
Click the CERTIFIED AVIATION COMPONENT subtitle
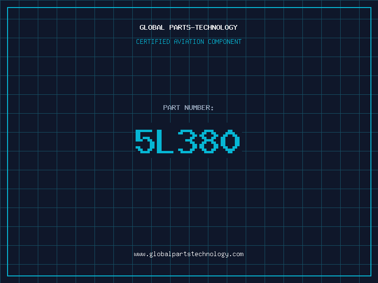click(189, 42)
